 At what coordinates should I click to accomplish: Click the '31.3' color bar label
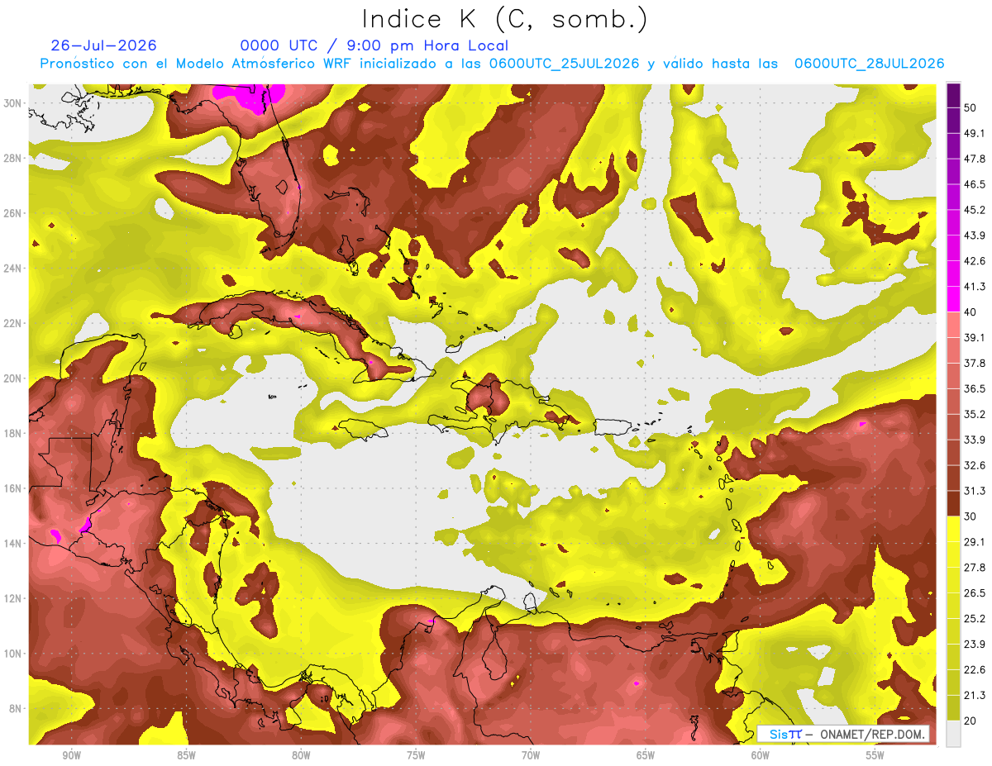(x=975, y=491)
